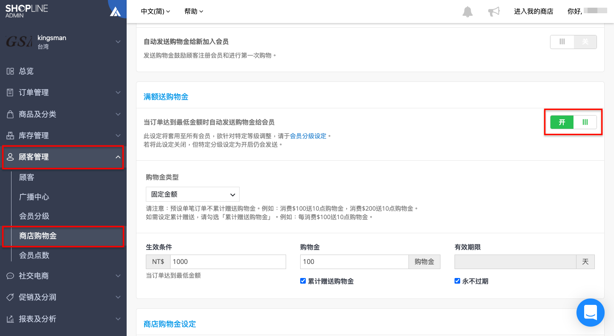Click the 库存管理 inventory icon
The width and height of the screenshot is (614, 336).
tap(10, 136)
